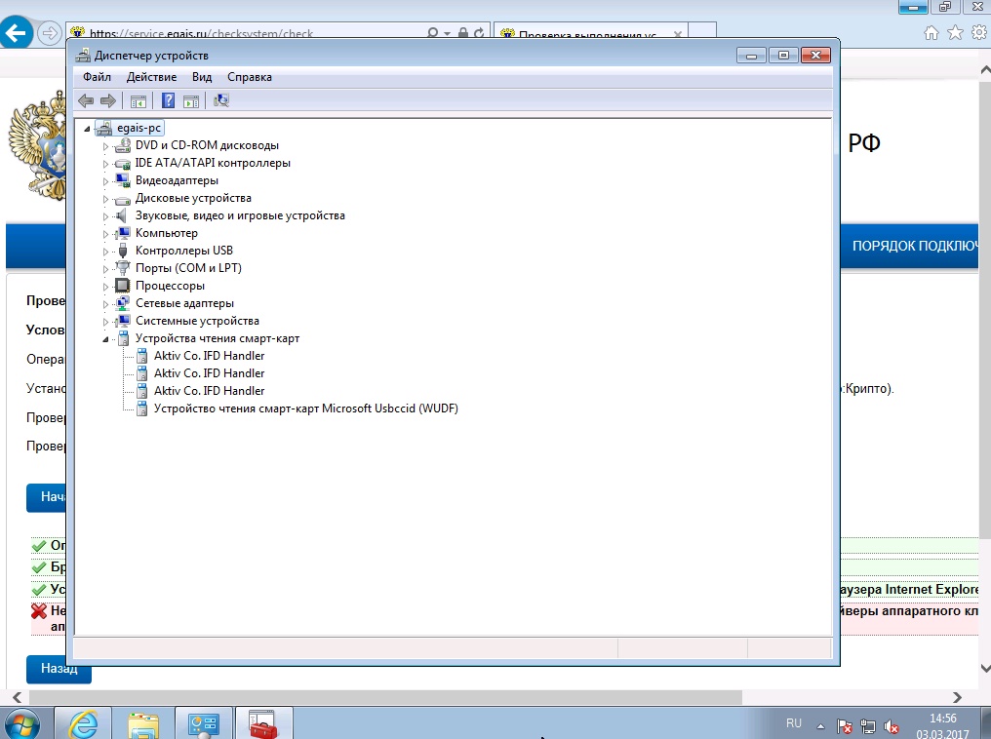The image size is (991, 739).
Task: Click the Show/Hide action pane toolbar icon
Action: (x=191, y=100)
